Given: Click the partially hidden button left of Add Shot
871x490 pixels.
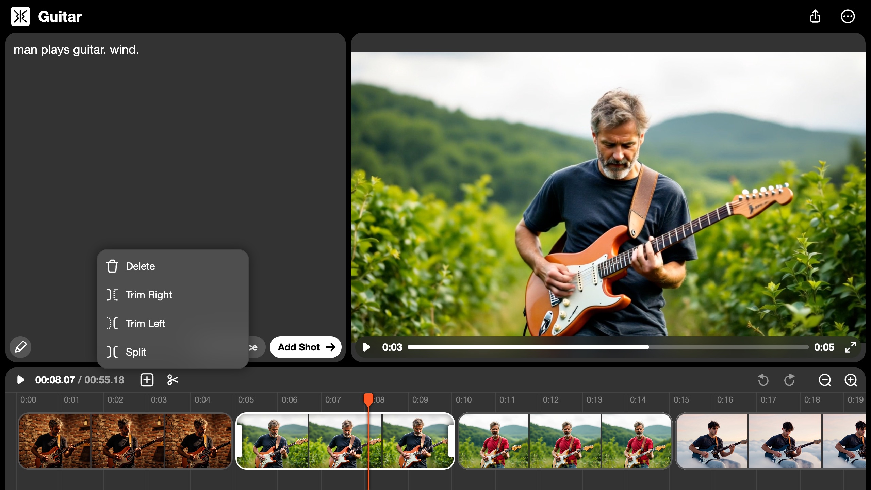Looking at the screenshot, I should (257, 347).
